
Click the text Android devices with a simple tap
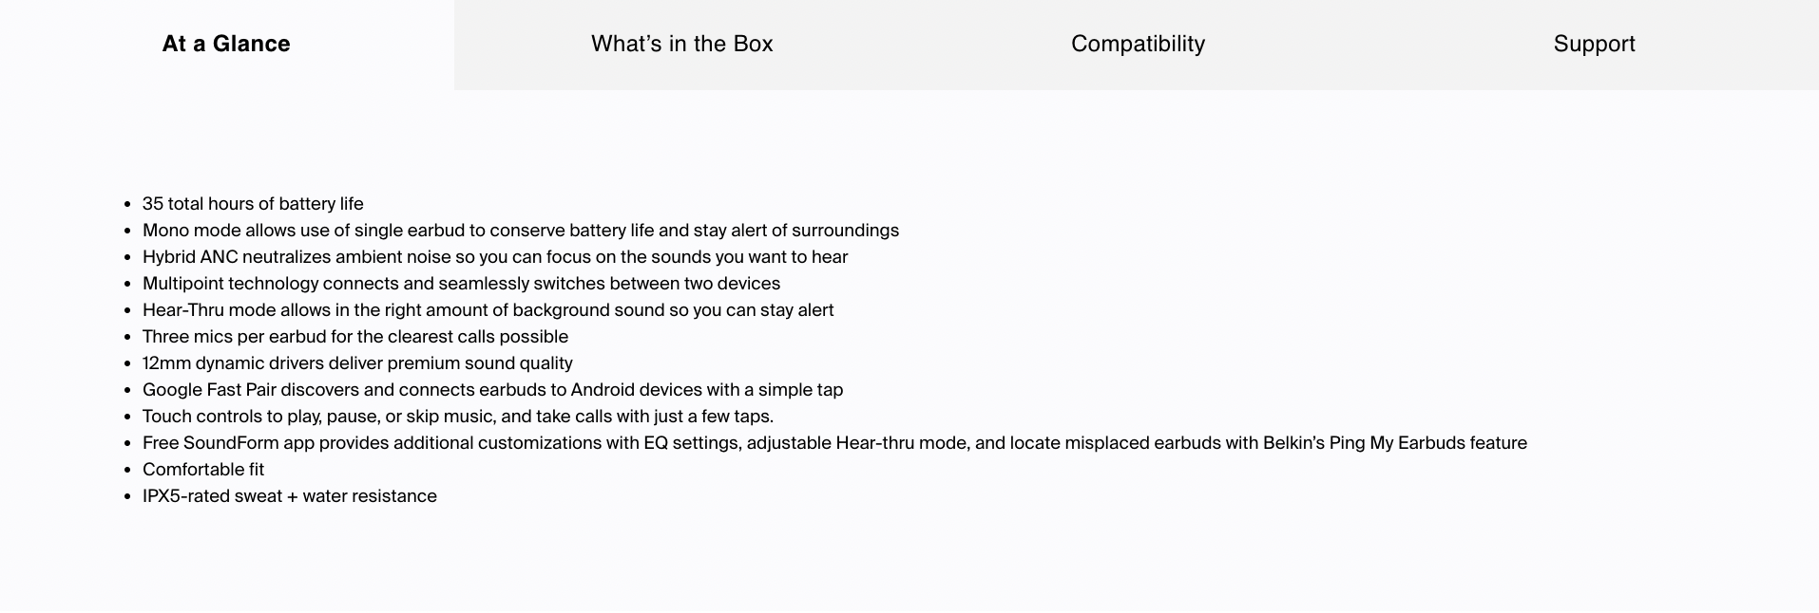[x=707, y=390]
